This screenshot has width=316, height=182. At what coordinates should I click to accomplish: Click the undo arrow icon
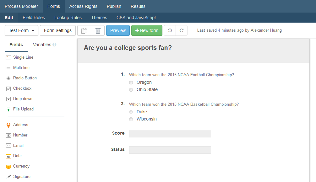pos(170,30)
